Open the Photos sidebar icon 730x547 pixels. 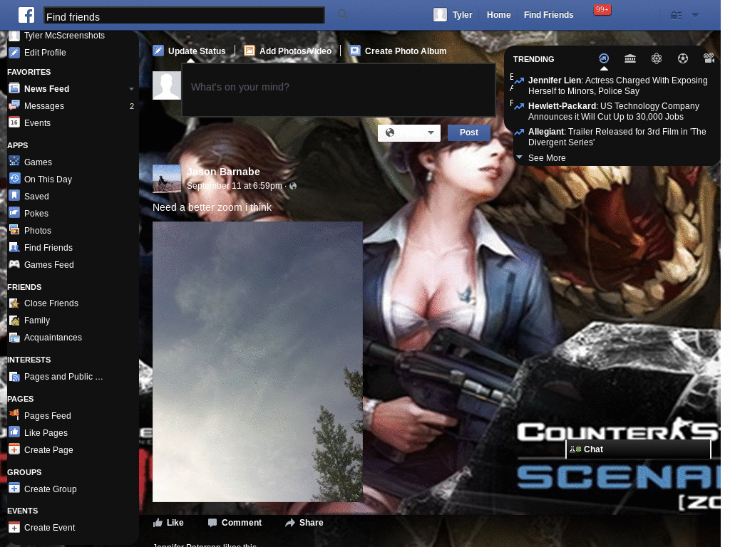click(14, 230)
